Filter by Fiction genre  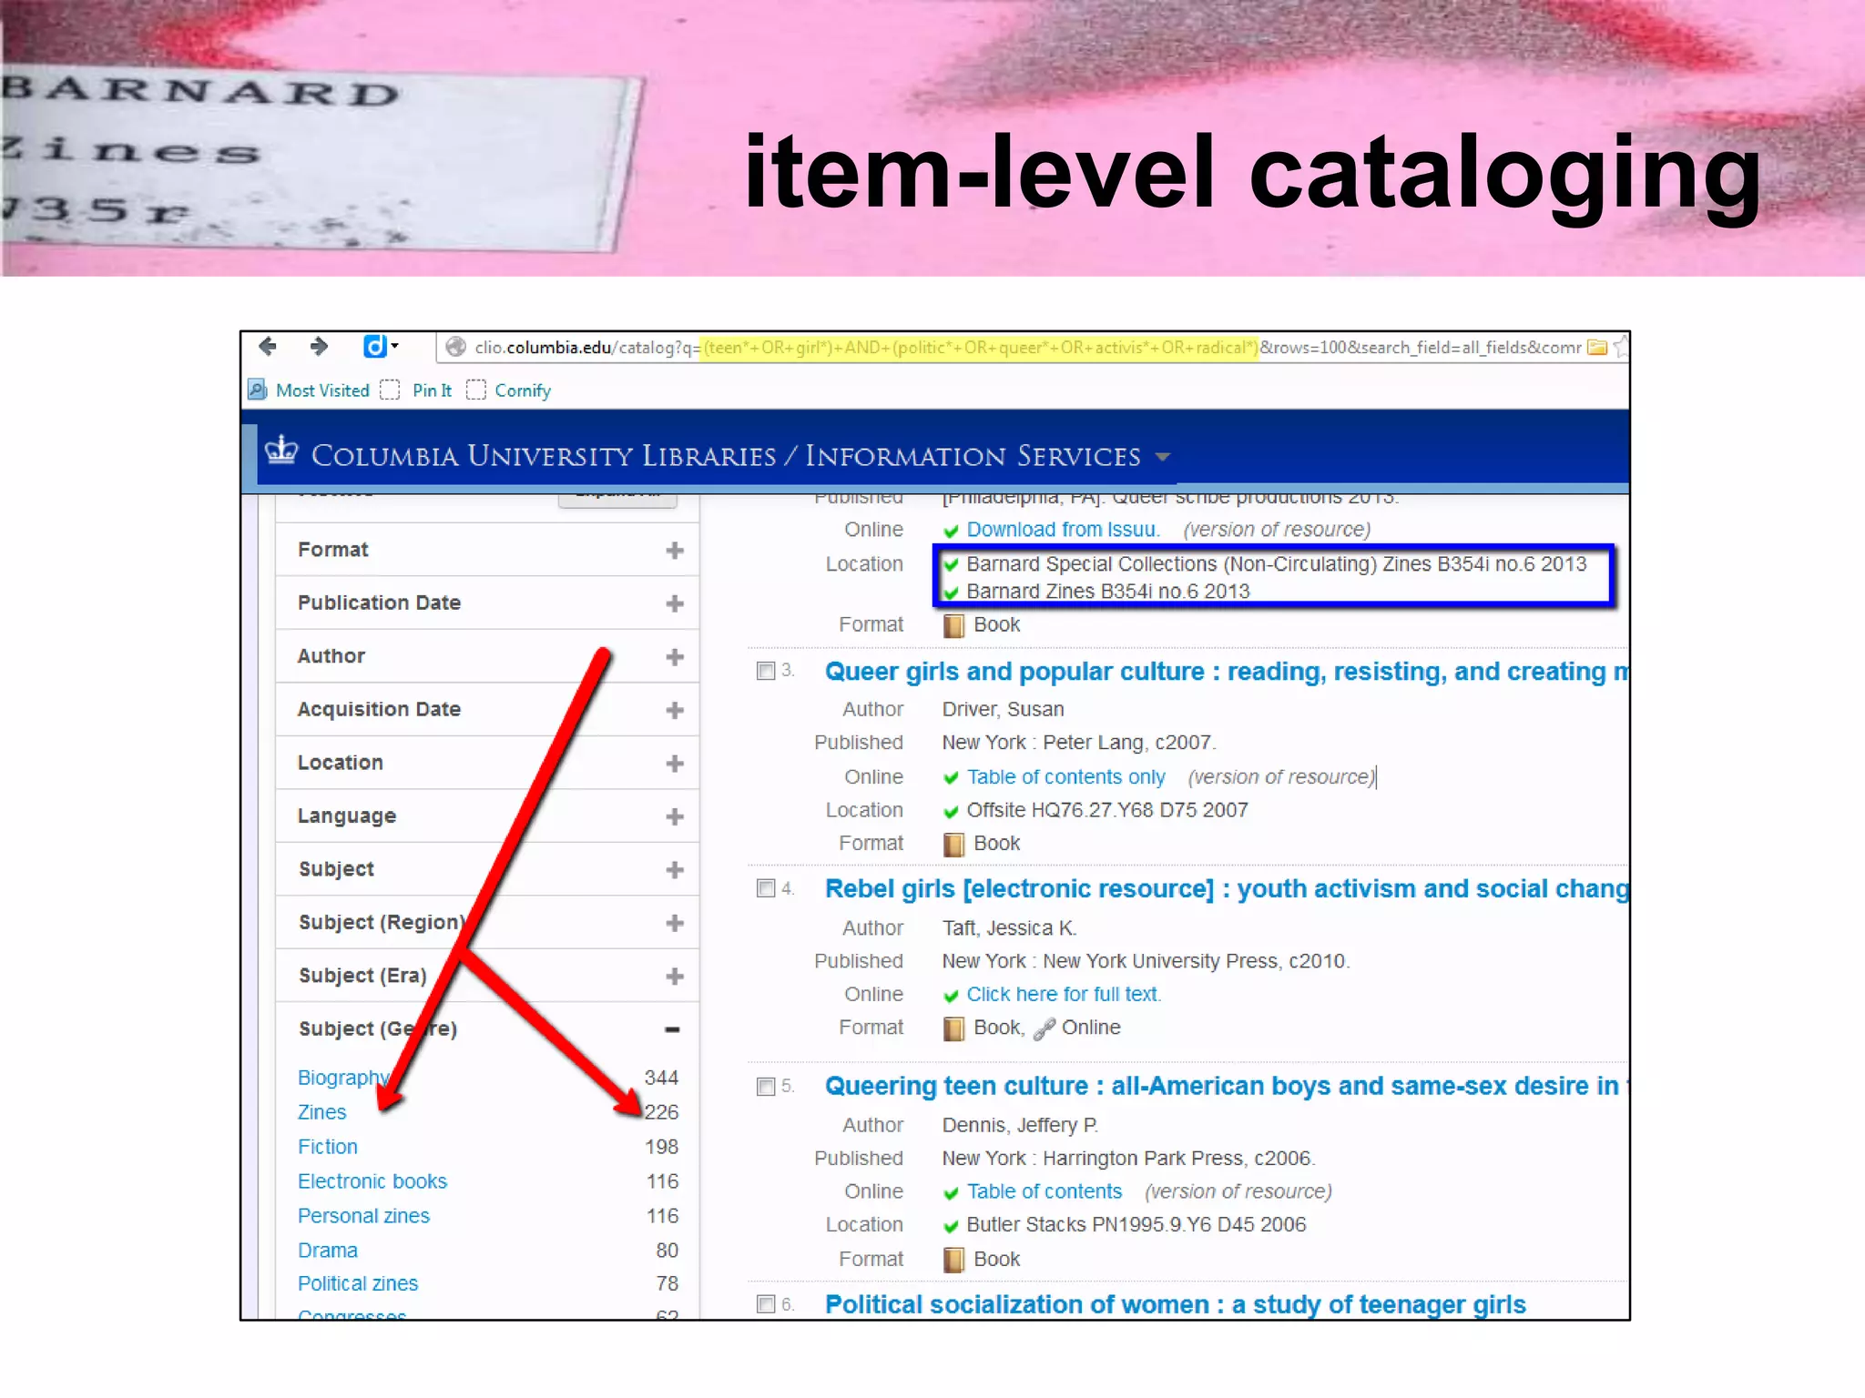coord(327,1147)
